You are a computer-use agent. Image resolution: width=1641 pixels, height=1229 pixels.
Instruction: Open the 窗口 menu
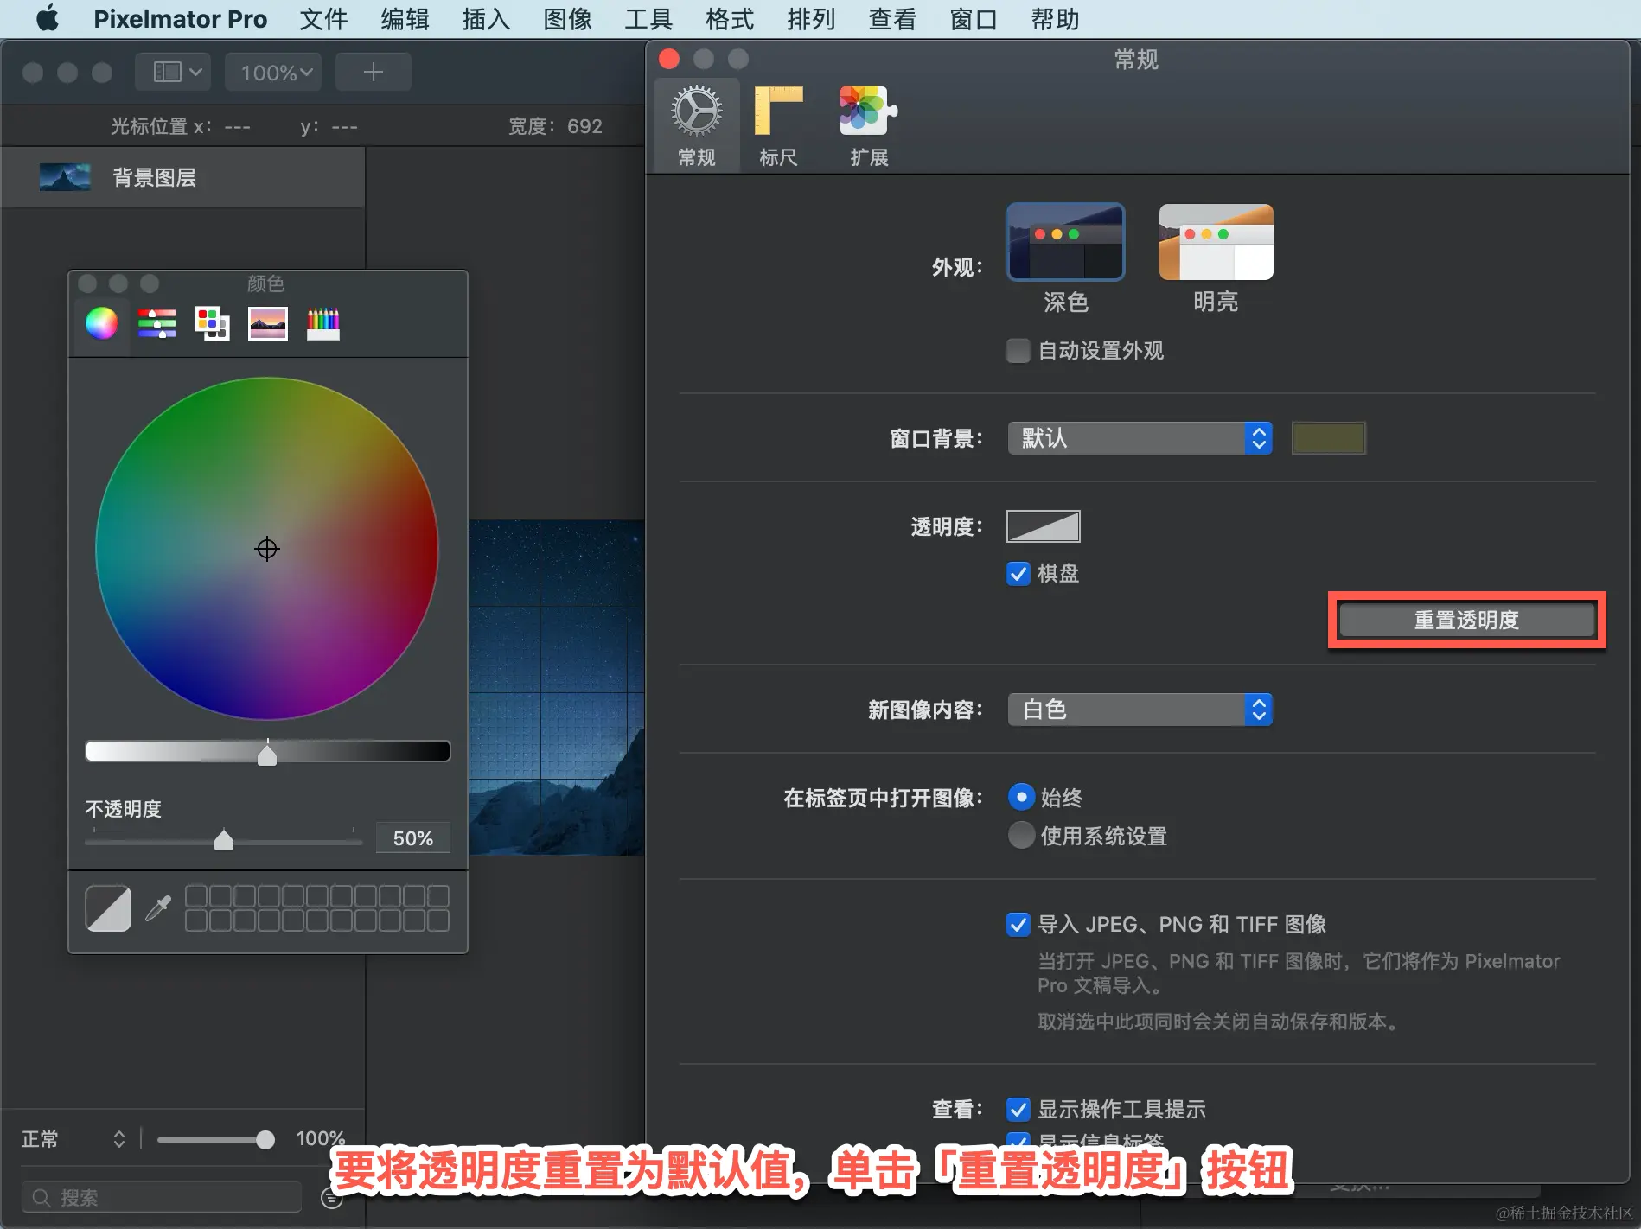974,19
